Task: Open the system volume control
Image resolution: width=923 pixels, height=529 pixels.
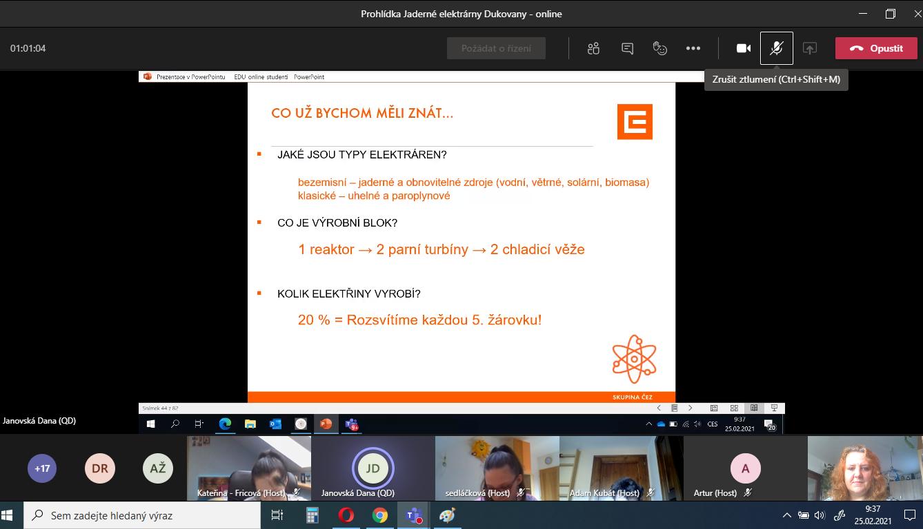Action: tap(820, 515)
